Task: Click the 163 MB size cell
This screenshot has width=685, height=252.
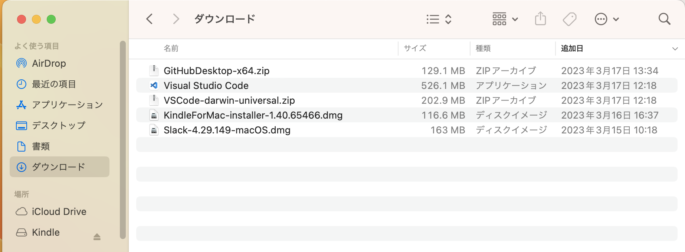Action: tap(448, 130)
